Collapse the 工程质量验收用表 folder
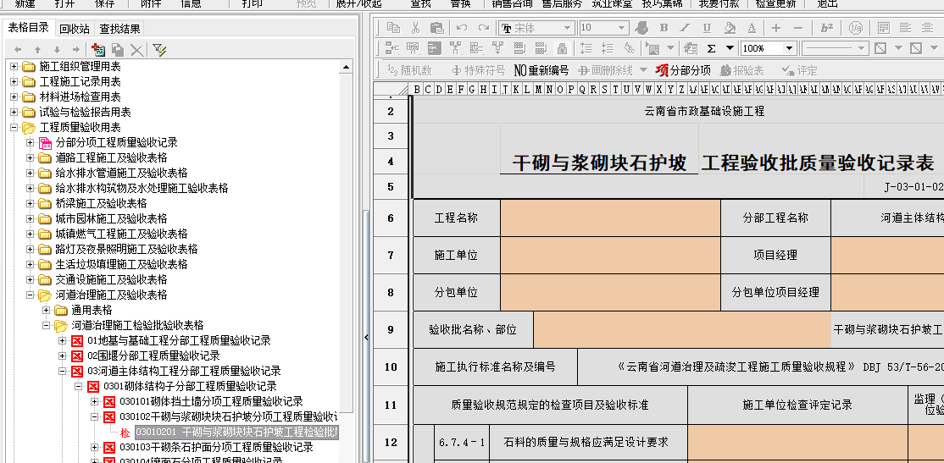Viewport: 944px width, 463px height. pyautogui.click(x=14, y=127)
